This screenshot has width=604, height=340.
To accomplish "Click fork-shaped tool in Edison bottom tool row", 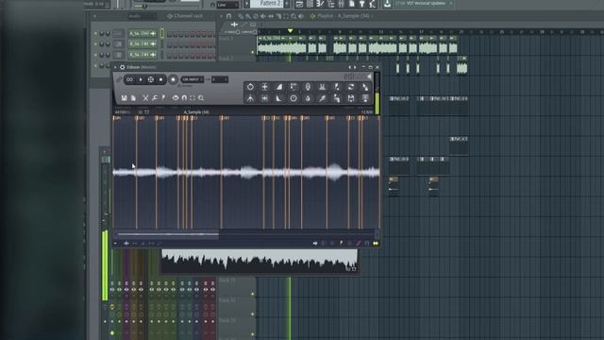I will [250, 98].
